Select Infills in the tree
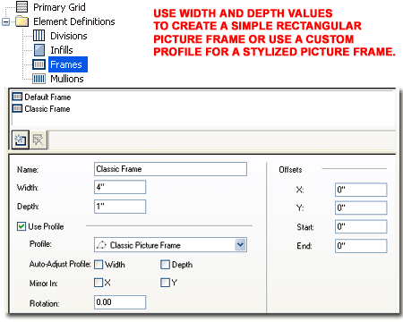403x322 pixels. [62, 50]
